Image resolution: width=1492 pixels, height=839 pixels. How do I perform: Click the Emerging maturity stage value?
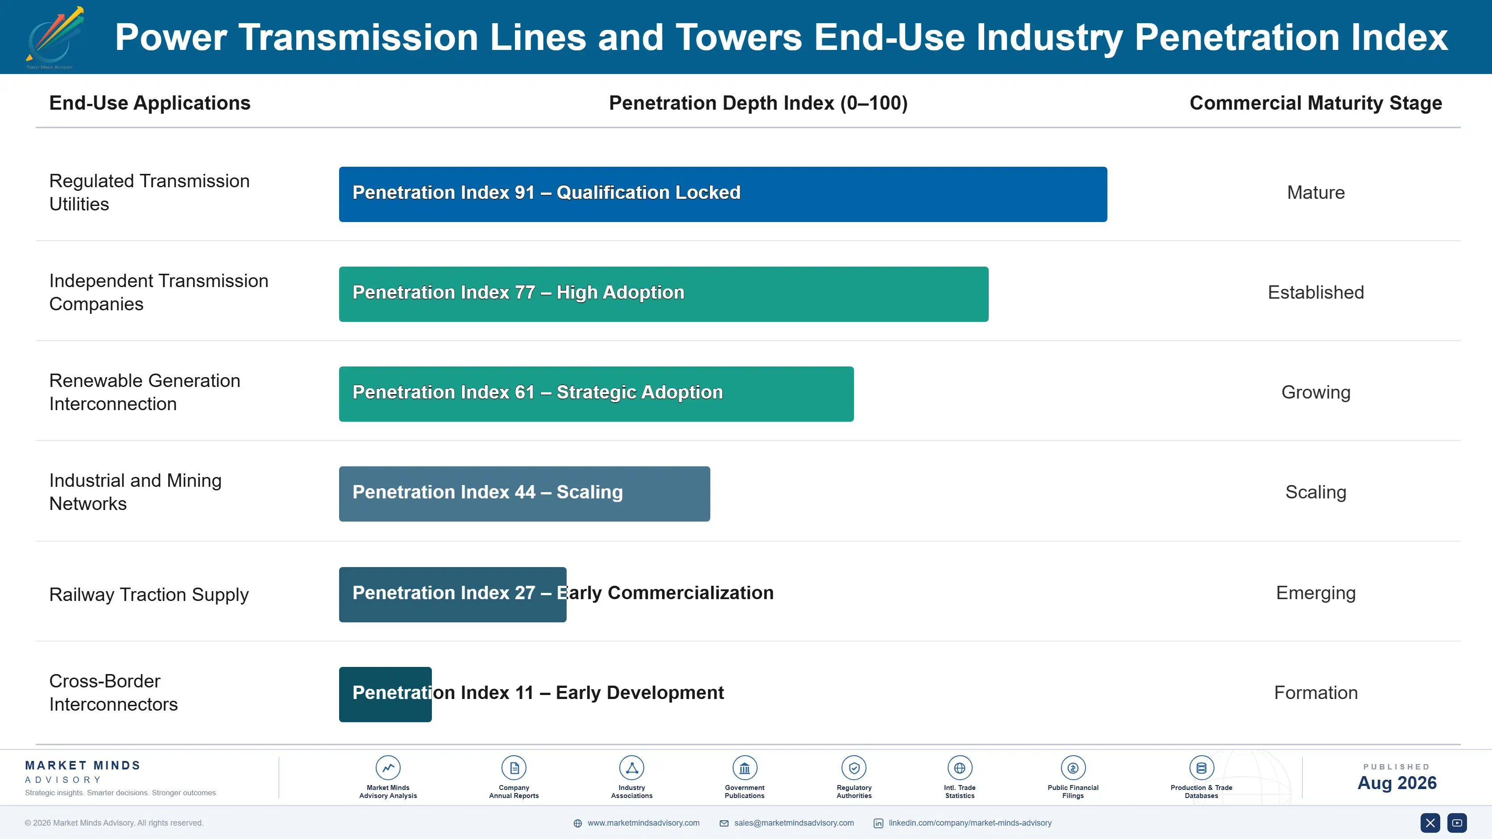click(x=1315, y=593)
